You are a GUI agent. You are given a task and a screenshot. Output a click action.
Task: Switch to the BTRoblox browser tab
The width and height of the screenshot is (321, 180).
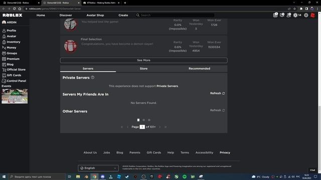coord(102,3)
